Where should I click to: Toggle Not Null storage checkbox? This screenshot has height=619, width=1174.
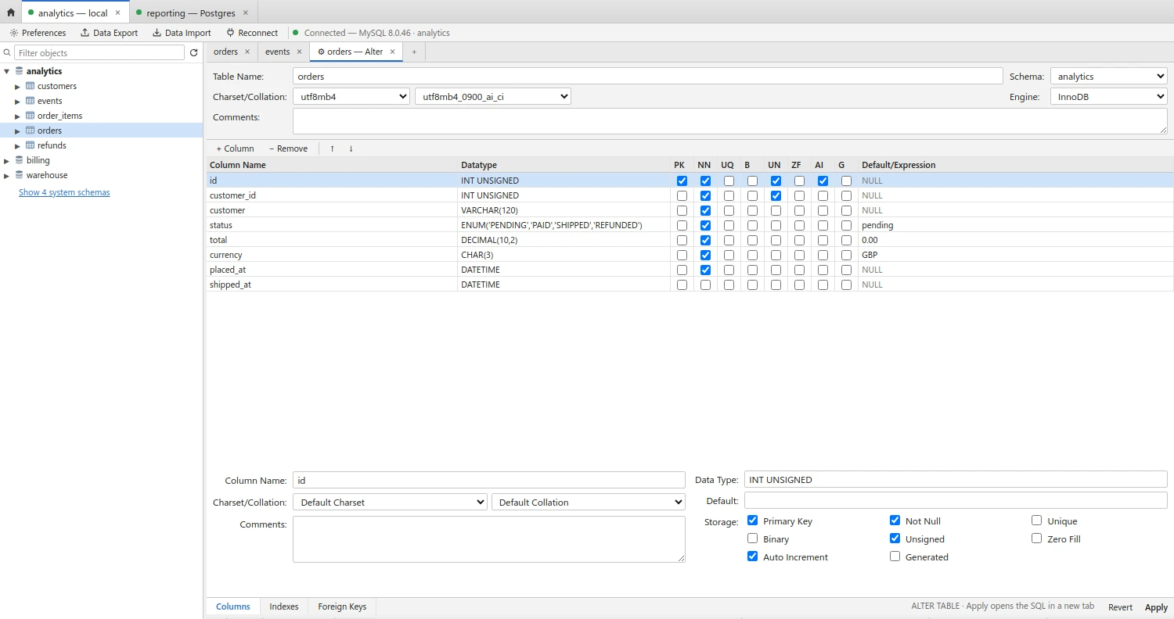click(895, 521)
